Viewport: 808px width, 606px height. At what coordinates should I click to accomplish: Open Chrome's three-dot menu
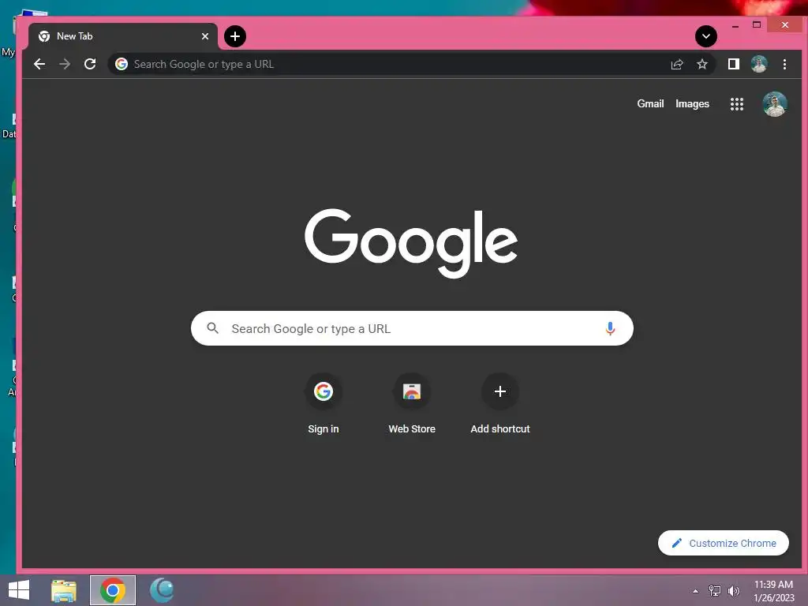784,65
